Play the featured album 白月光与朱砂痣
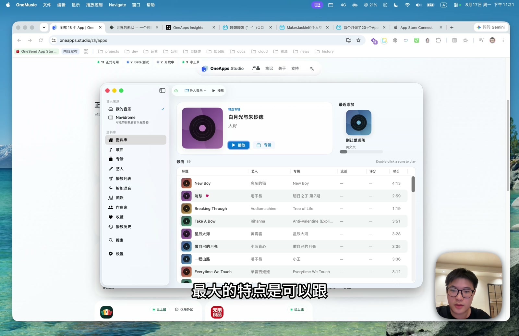Screen dimensions: 519x336 tap(239, 145)
